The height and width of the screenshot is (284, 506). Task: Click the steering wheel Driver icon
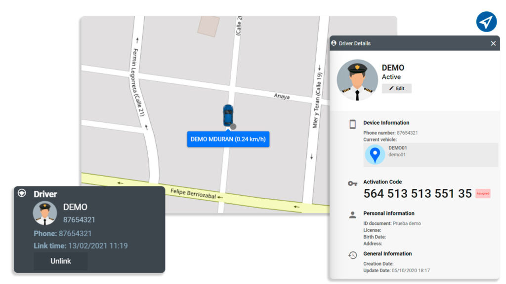[x=22, y=193]
